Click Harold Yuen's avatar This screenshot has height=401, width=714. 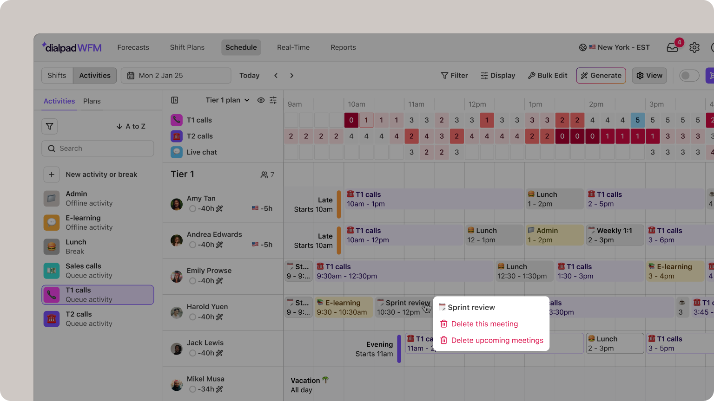coord(177,312)
